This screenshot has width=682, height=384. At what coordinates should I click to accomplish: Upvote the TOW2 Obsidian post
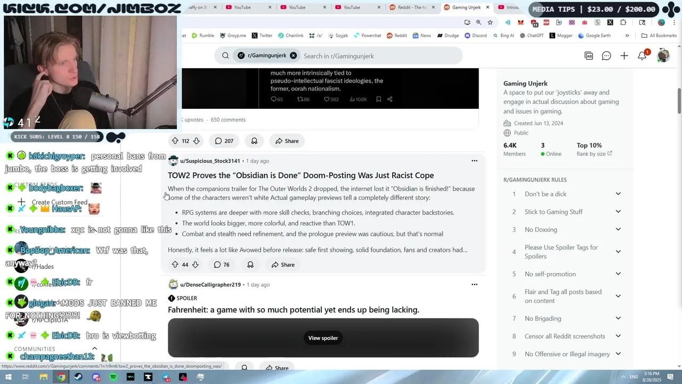tap(175, 265)
